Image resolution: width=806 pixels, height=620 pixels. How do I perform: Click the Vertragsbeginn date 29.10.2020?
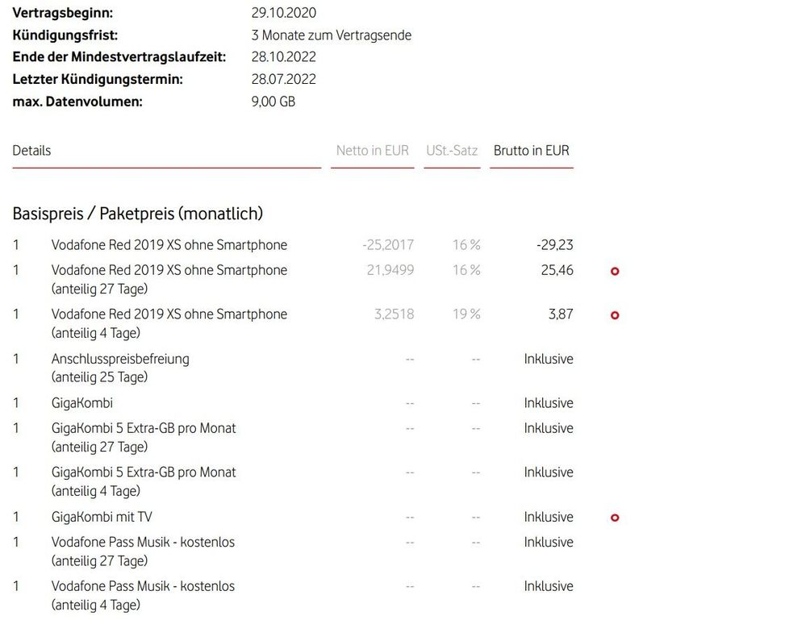pos(284,13)
